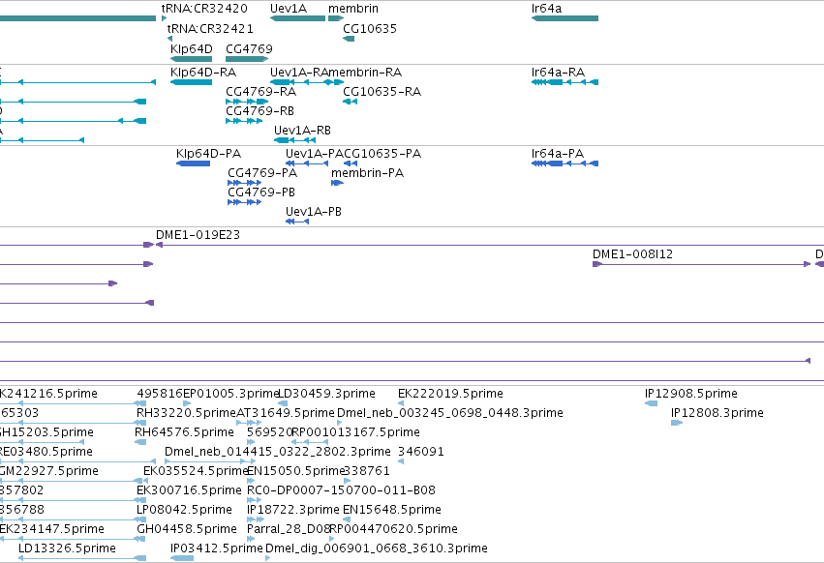The height and width of the screenshot is (563, 824).
Task: Select the CG4769 gene label
Action: coord(249,48)
